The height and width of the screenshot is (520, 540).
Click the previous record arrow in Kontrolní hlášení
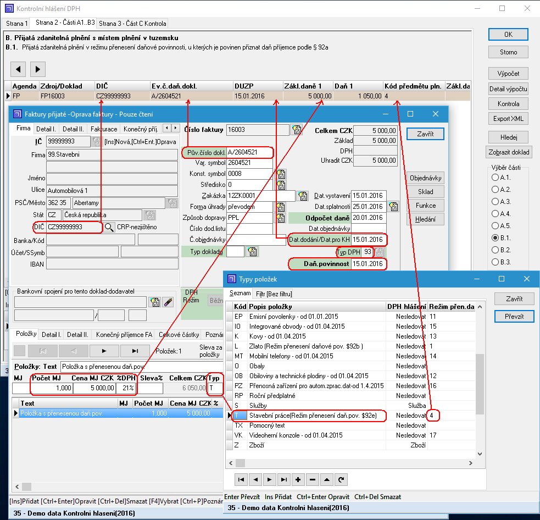coord(18,69)
